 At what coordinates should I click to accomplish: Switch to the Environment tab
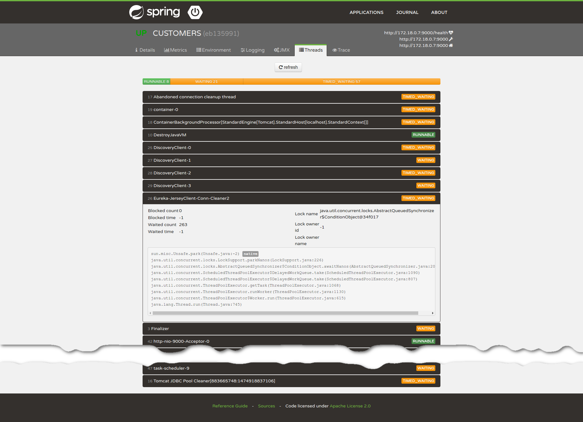[213, 50]
